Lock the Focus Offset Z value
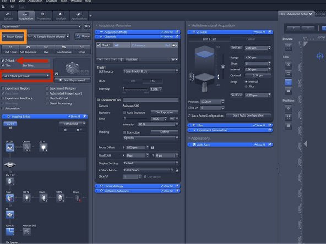 point(153,147)
